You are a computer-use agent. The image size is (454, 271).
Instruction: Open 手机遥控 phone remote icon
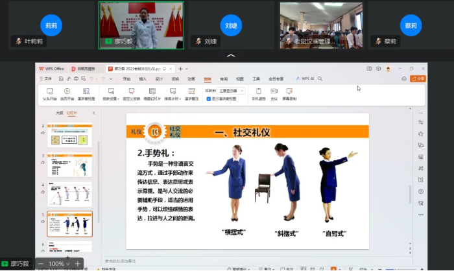coord(258,92)
